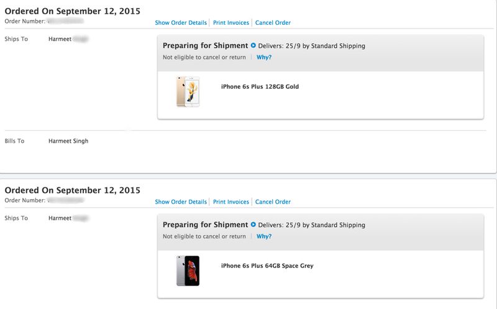Show Order Details for the Space Grey order
The height and width of the screenshot is (309, 497).
click(x=181, y=202)
